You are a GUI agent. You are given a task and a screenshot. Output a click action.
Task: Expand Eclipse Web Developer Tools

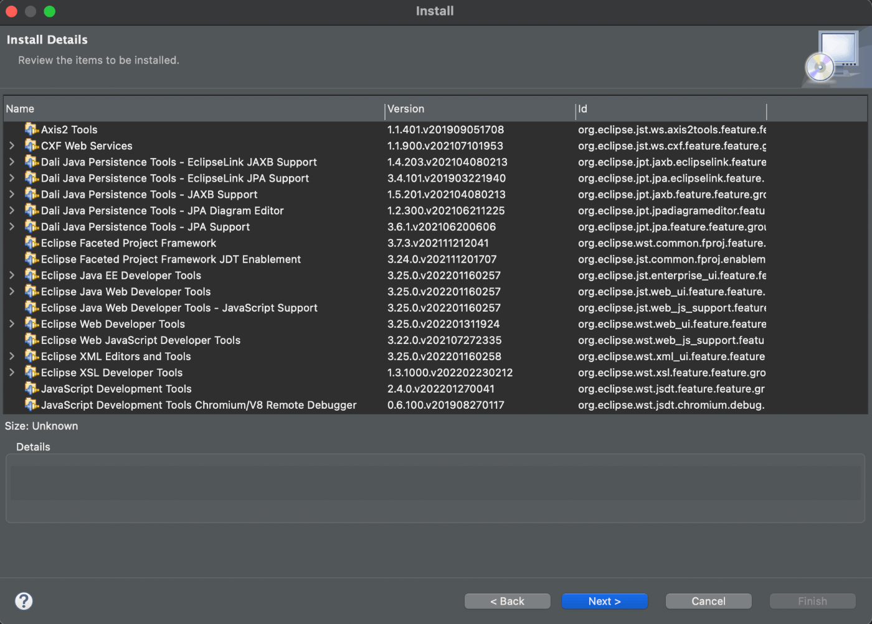pyautogui.click(x=12, y=324)
